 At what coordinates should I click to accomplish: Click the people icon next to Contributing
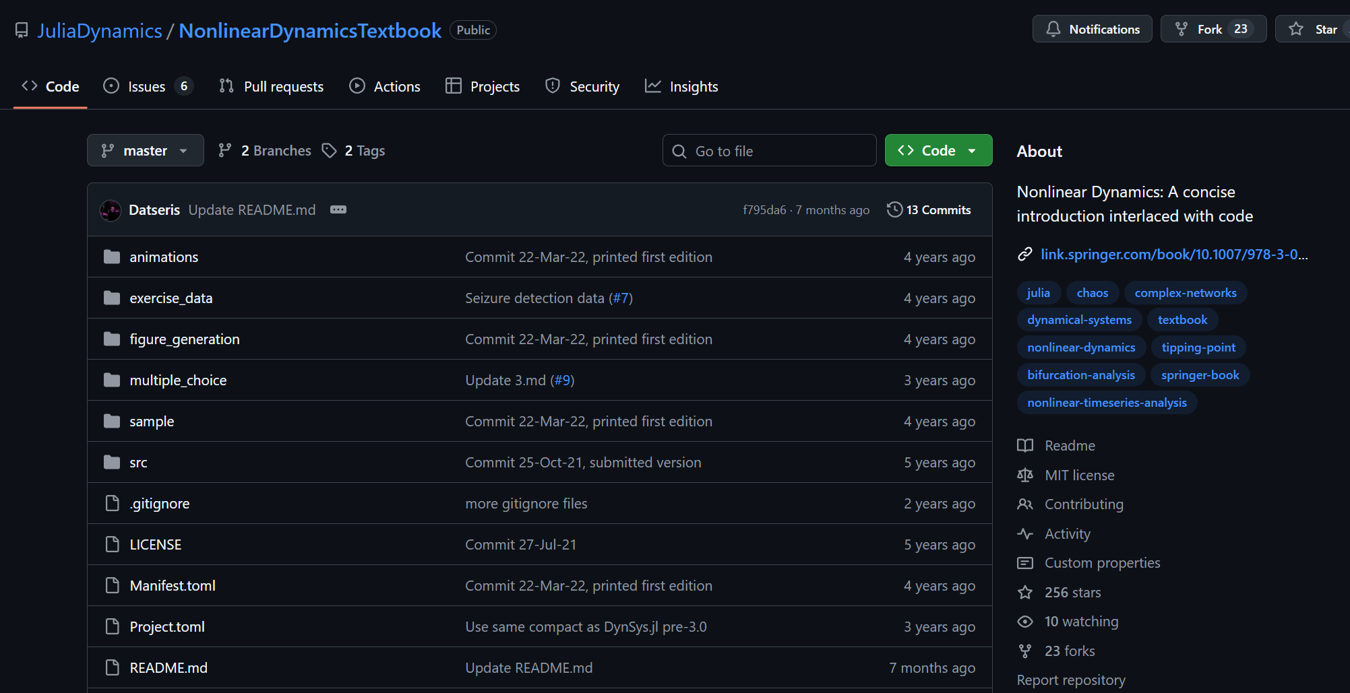pyautogui.click(x=1025, y=504)
